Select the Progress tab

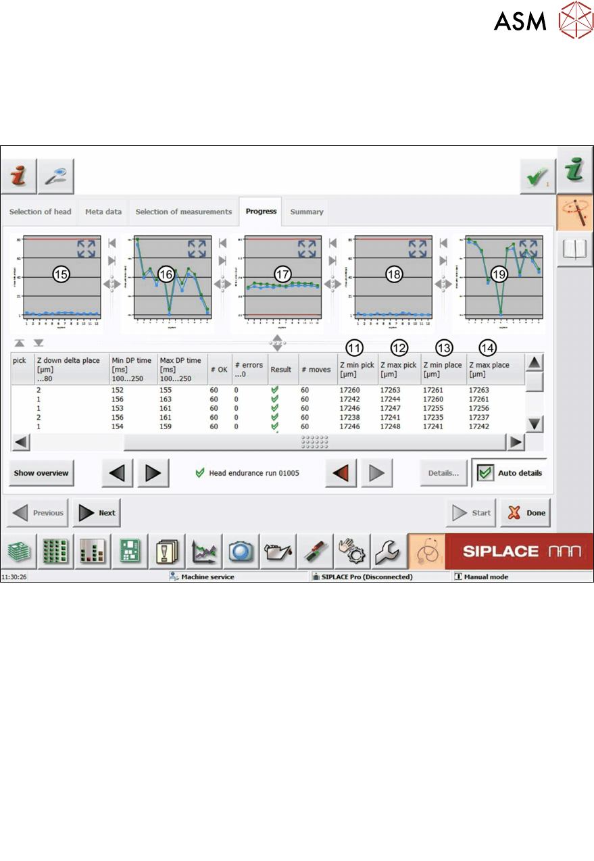coord(261,211)
